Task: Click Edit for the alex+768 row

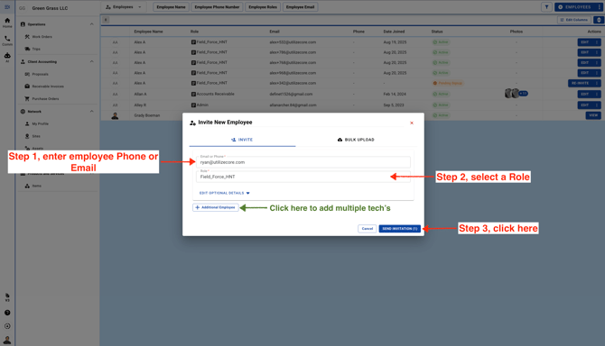Action: 585,63
